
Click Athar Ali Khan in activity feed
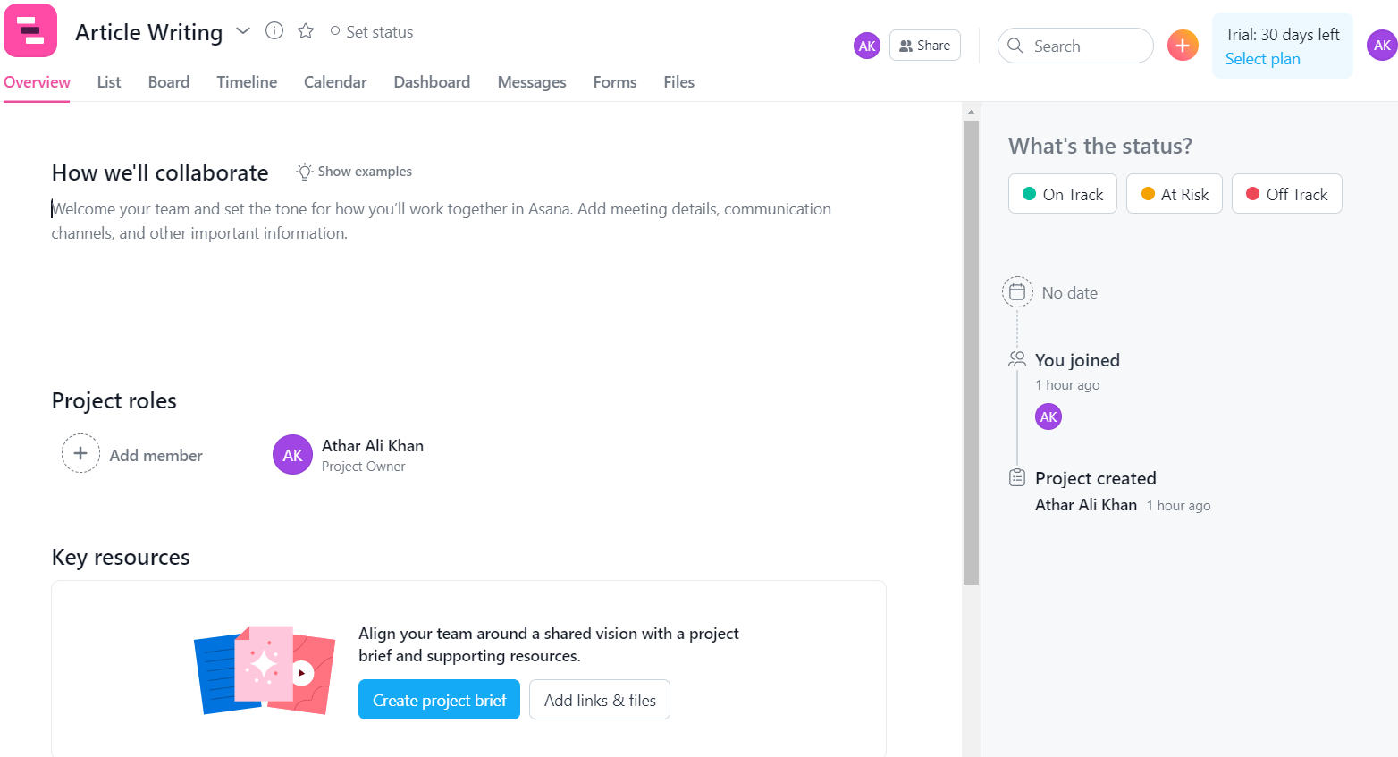(x=1086, y=505)
